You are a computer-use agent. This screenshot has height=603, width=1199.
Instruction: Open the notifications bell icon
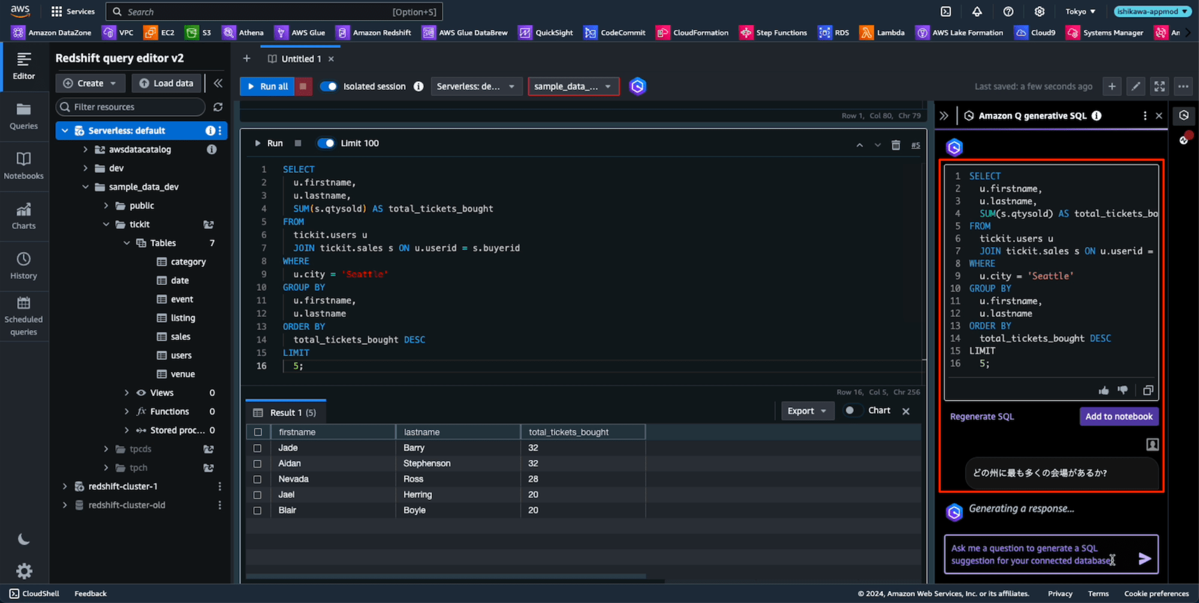tap(977, 11)
